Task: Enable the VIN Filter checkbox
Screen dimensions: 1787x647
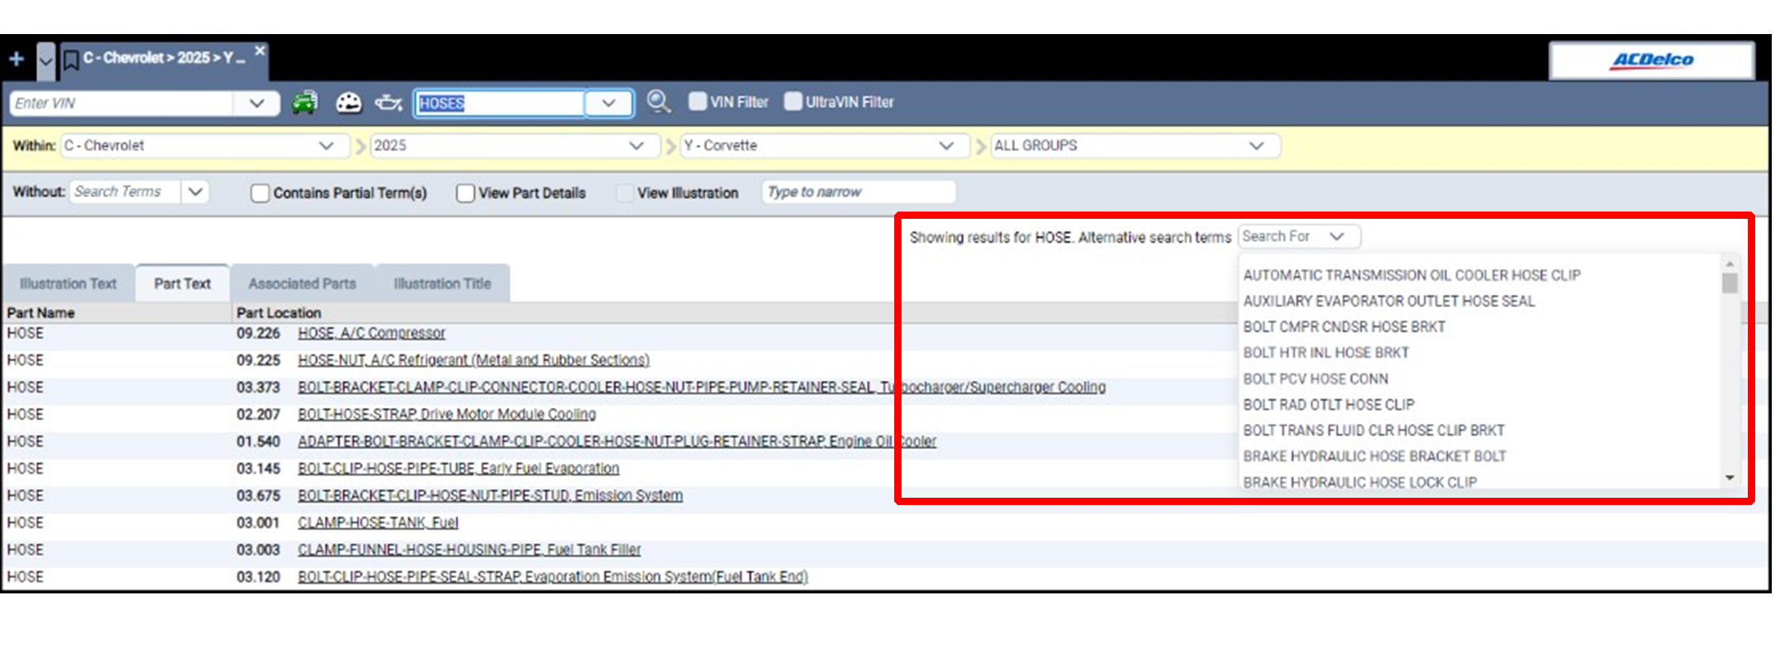Action: pos(697,101)
